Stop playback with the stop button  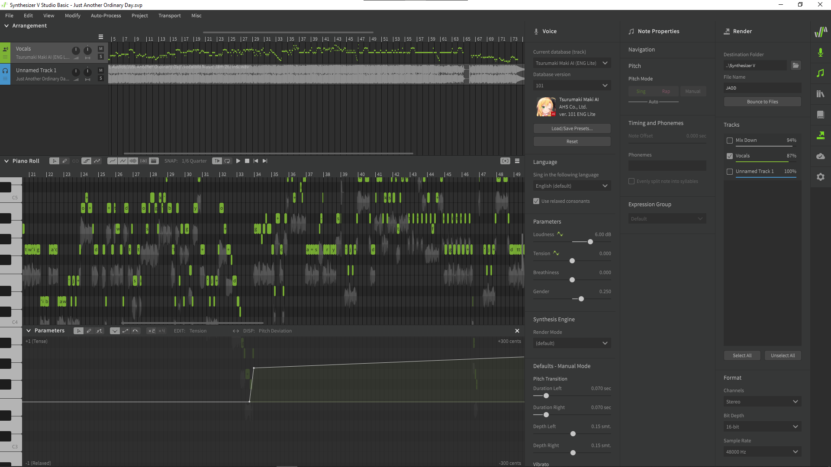coord(247,161)
